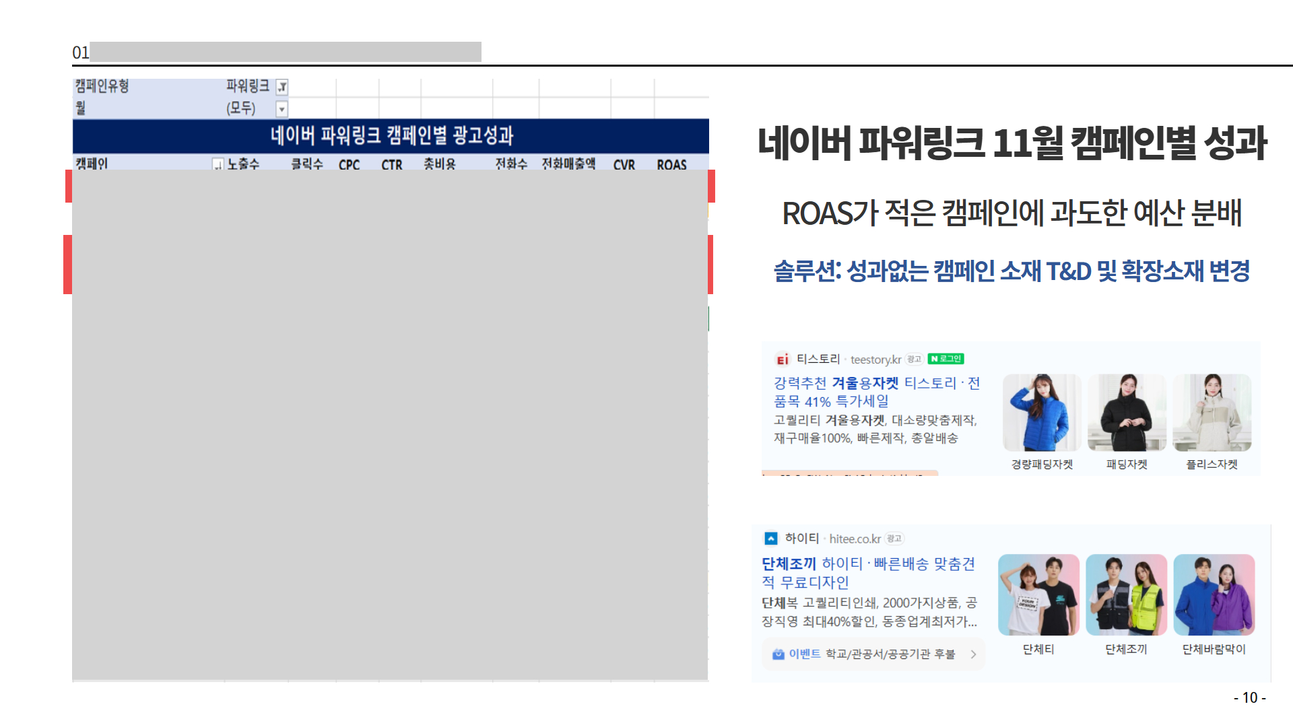Image resolution: width=1293 pixels, height=727 pixels.
Task: Click the green N 로그인 badge
Action: (946, 359)
